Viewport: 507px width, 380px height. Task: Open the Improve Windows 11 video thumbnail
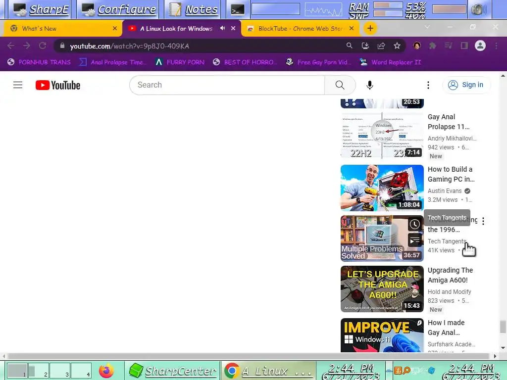382,335
